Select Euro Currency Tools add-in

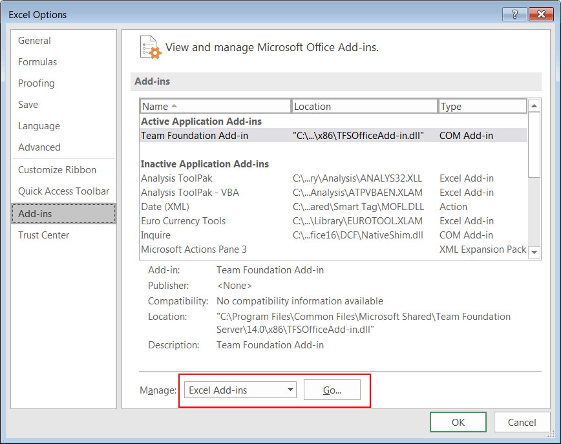click(333, 221)
